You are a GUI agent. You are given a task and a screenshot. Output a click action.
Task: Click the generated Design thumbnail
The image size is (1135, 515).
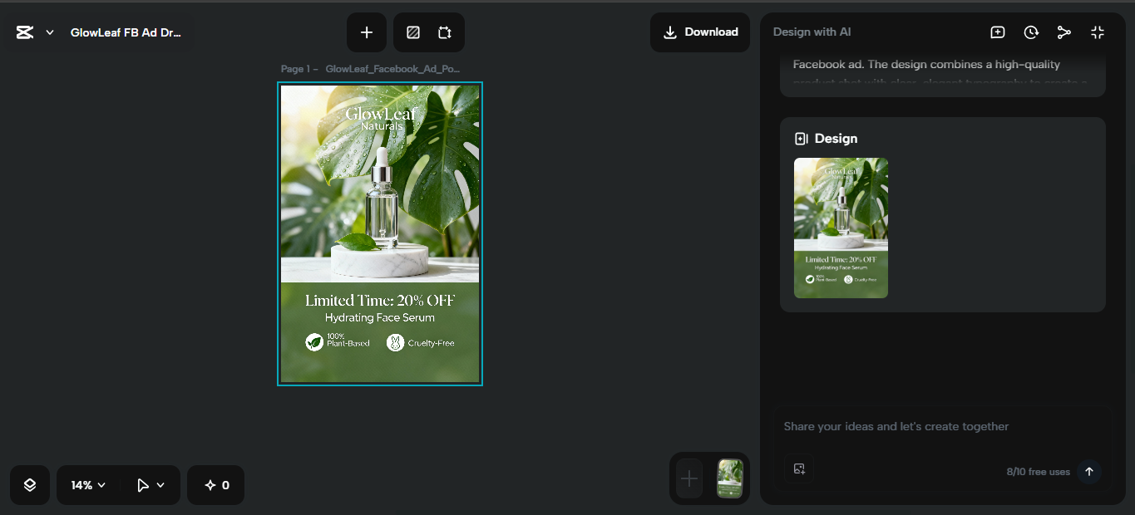841,228
